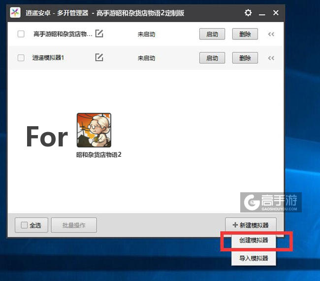320x281 pixels.
Task: Delete the 逍遥模拟器1 emulator
Action: (245, 58)
